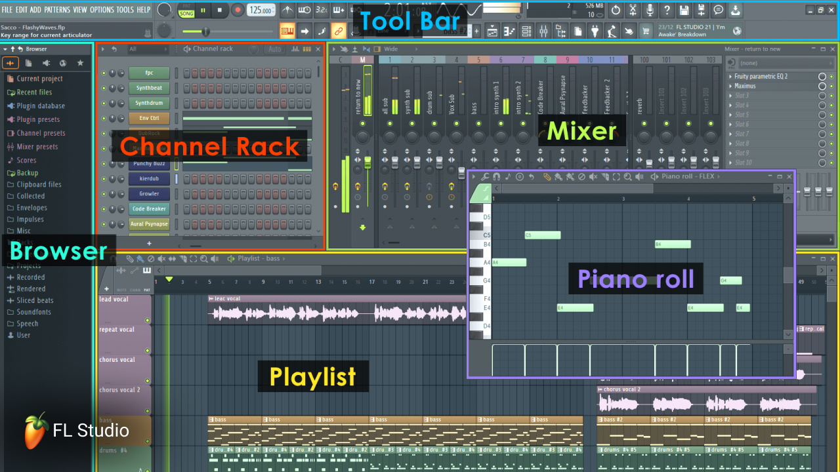The width and height of the screenshot is (840, 472).
Task: Open channel rack menu arrow at left
Action: click(102, 49)
